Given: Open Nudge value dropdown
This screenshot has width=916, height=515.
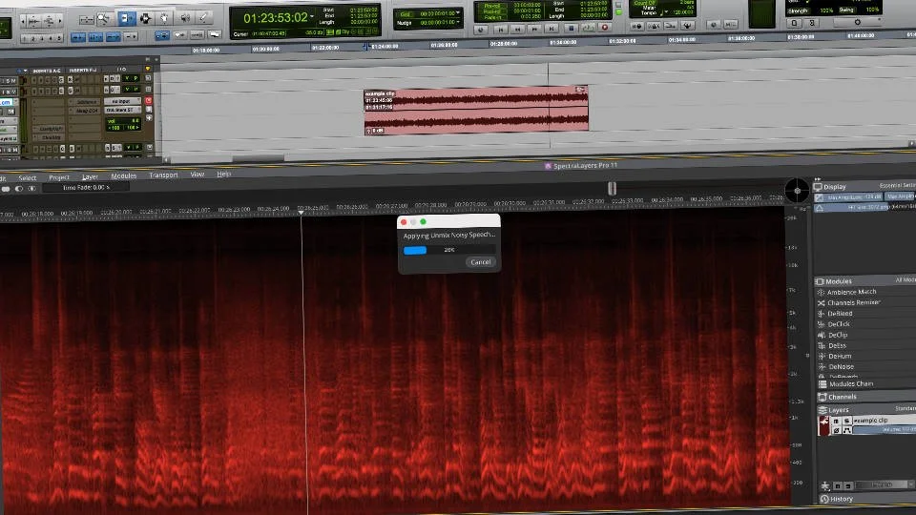Looking at the screenshot, I should pyautogui.click(x=458, y=22).
